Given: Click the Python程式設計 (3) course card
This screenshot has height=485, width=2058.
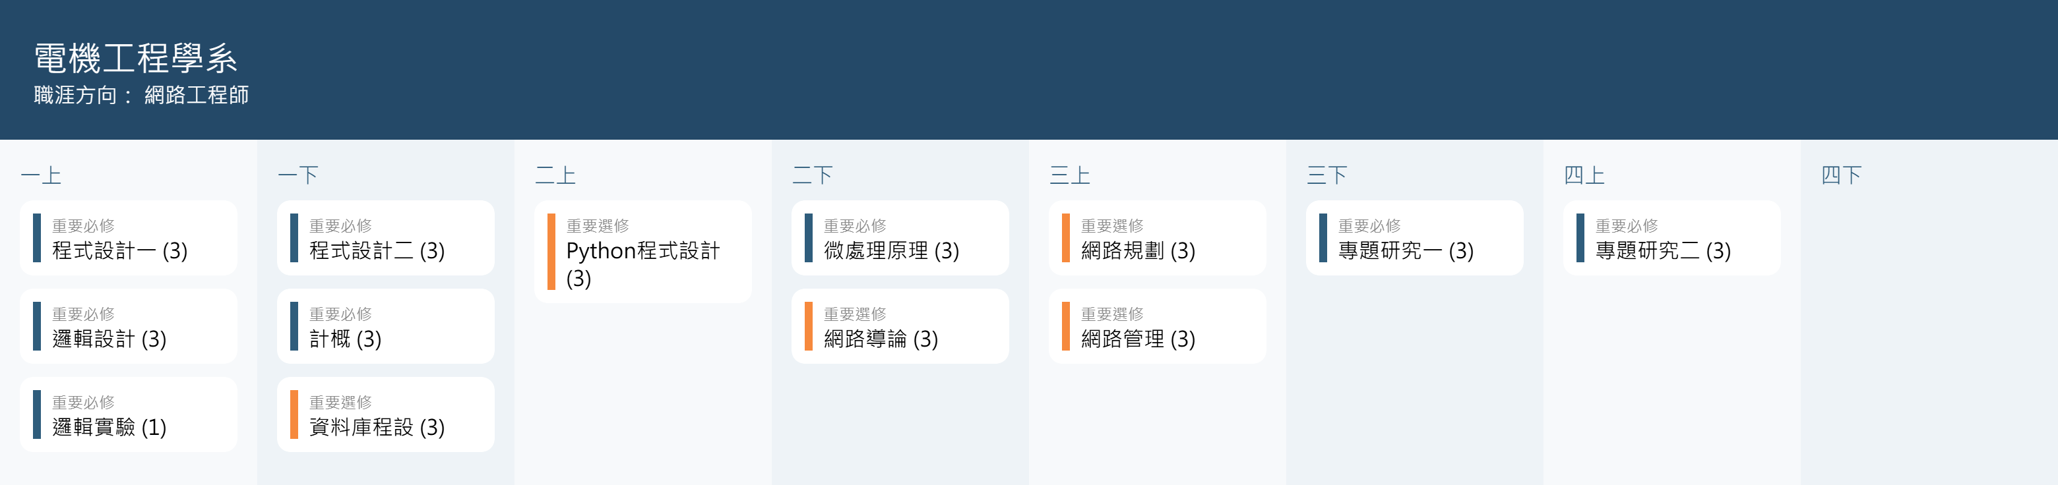Looking at the screenshot, I should pyautogui.click(x=642, y=252).
